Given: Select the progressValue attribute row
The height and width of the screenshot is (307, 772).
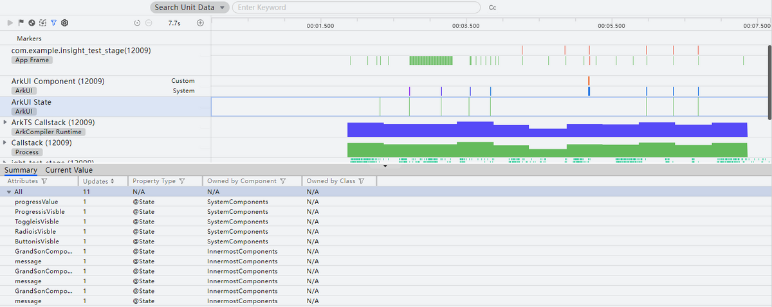Looking at the screenshot, I should (x=37, y=202).
